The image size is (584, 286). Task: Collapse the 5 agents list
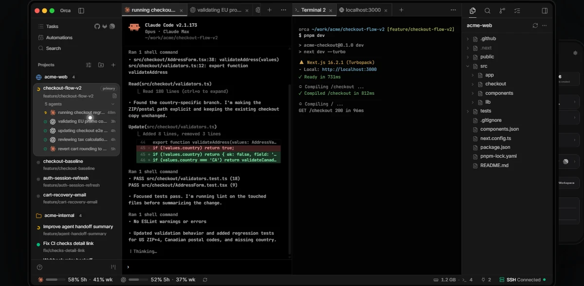[113, 104]
